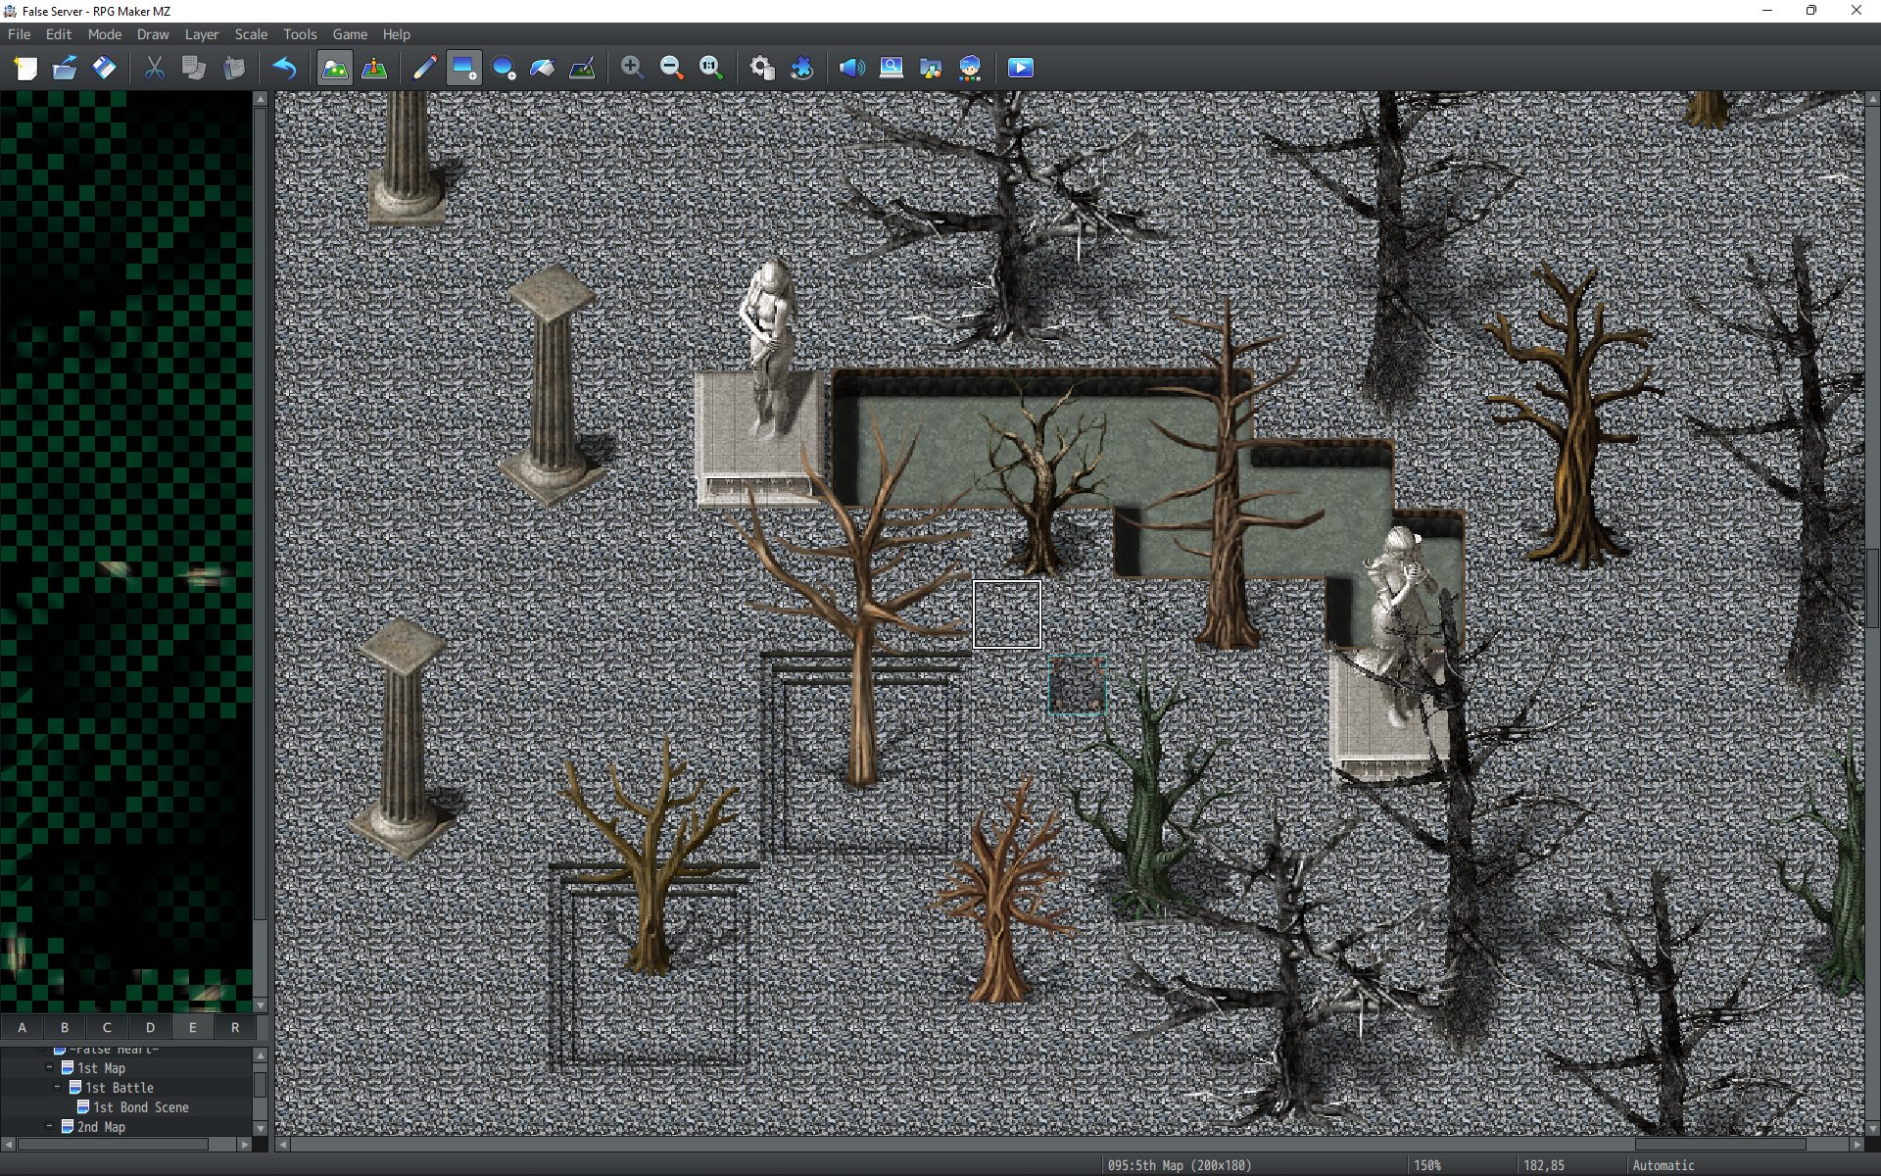The height and width of the screenshot is (1176, 1881).
Task: Activate the Rectangle map drawing tool
Action: point(463,67)
